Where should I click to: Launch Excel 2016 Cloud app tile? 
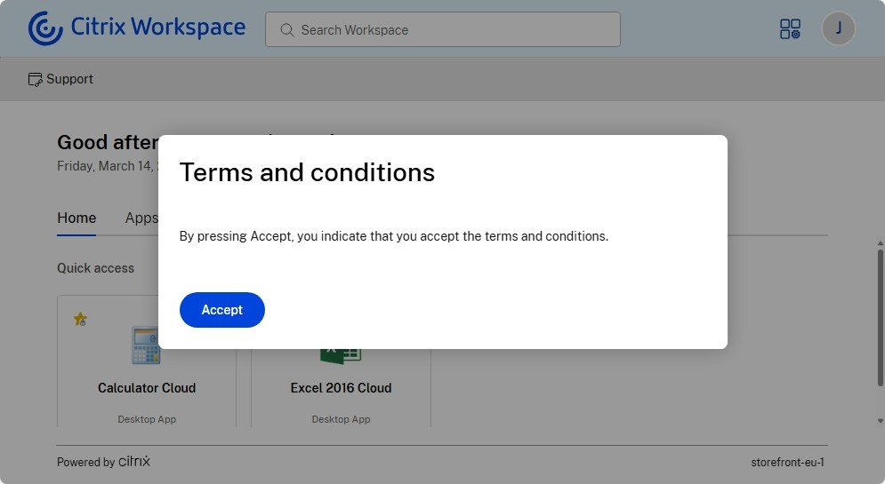coord(341,388)
